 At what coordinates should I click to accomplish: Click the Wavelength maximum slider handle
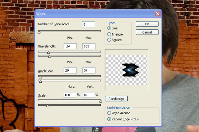(x=50, y=57)
